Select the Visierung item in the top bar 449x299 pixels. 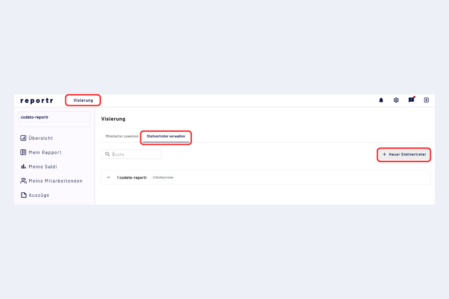tap(83, 100)
